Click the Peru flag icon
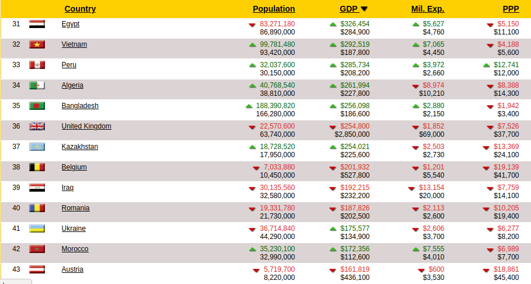Viewport: 531px width, 284px height. [37, 65]
